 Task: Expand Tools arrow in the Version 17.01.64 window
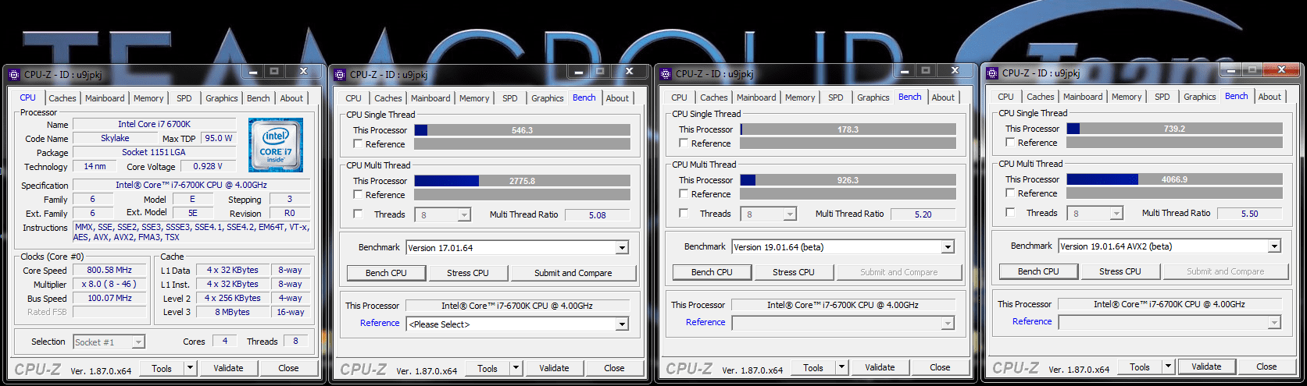(x=516, y=368)
